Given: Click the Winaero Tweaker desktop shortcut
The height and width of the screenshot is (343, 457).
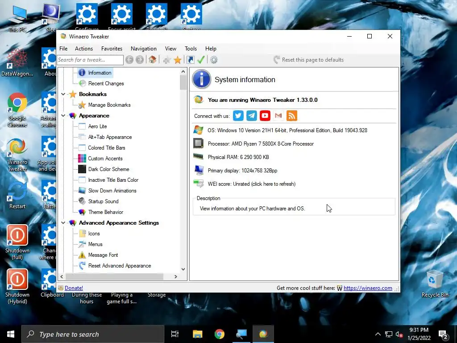Looking at the screenshot, I should click(17, 154).
